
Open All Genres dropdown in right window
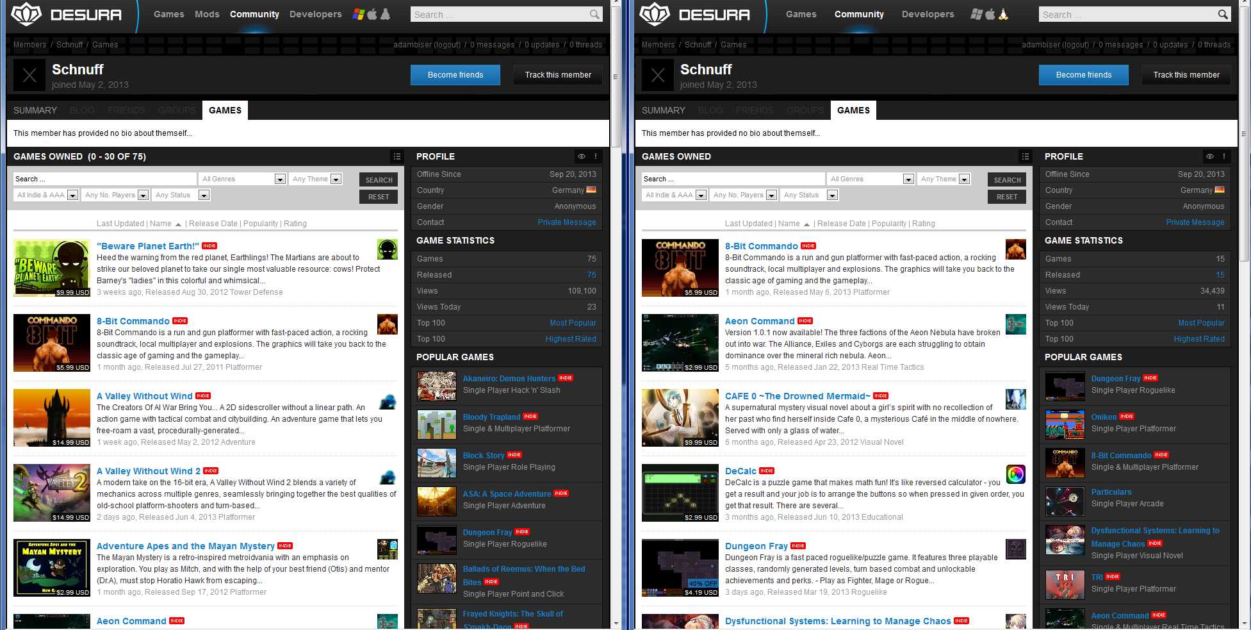coord(871,179)
